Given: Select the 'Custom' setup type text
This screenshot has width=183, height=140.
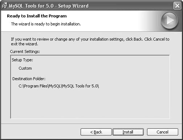Looking at the screenshot, I should click(x=25, y=68).
